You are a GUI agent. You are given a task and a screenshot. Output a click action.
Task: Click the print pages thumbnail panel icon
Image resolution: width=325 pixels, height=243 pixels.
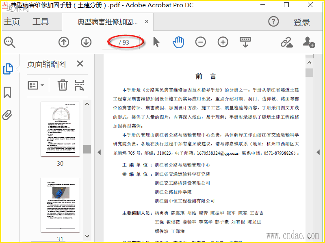click(79, 85)
